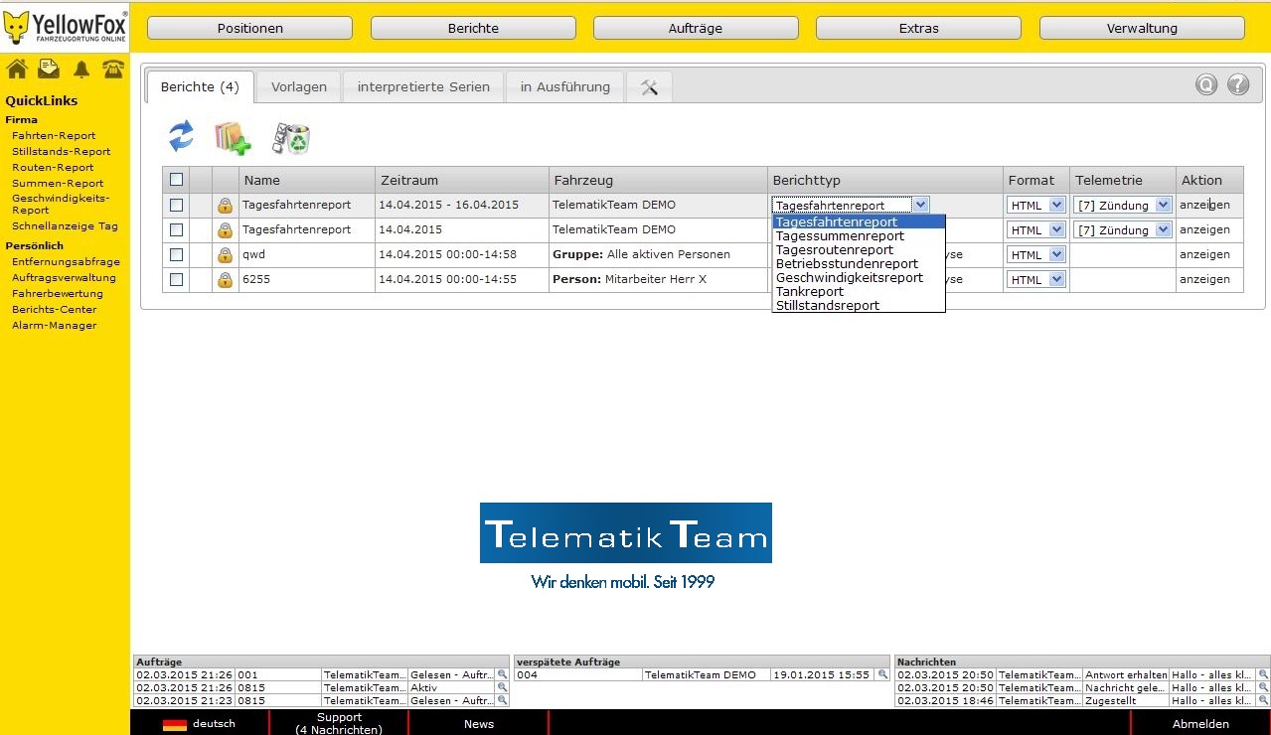Choose Betriebsstundenreport from the dropdown list
Viewport: 1271px width, 735px height.
pyautogui.click(x=859, y=264)
